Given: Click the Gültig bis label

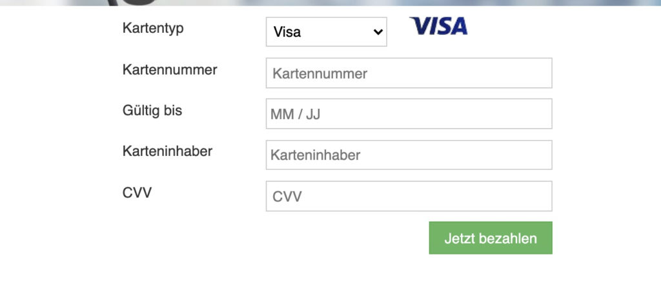Looking at the screenshot, I should click(x=152, y=110).
